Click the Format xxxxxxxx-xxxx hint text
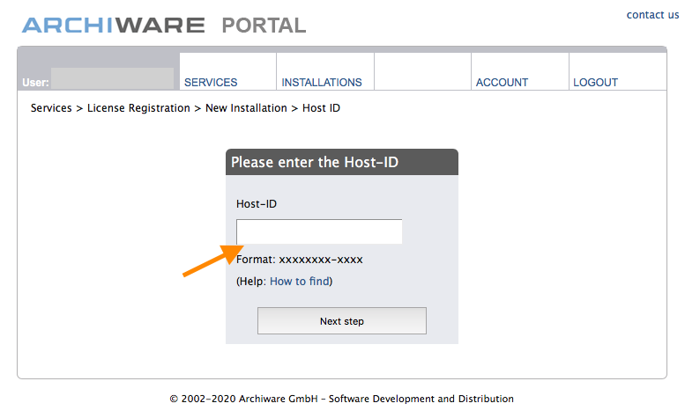The image size is (685, 418). [x=300, y=260]
